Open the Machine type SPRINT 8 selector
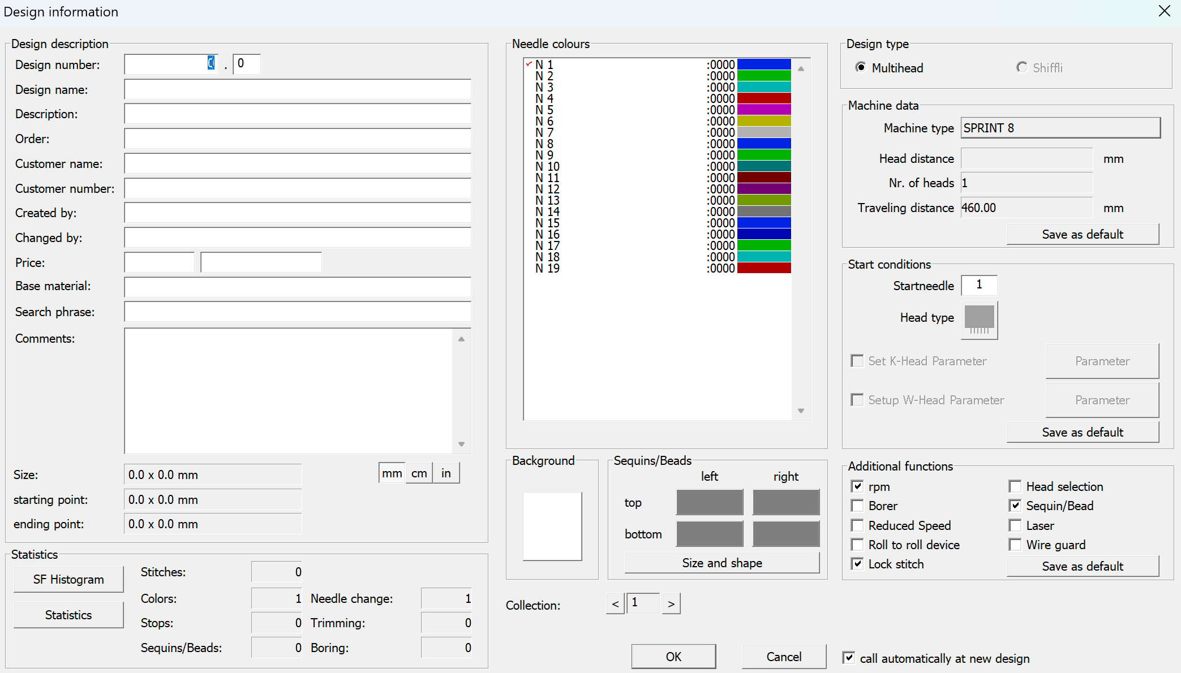 [x=1060, y=128]
